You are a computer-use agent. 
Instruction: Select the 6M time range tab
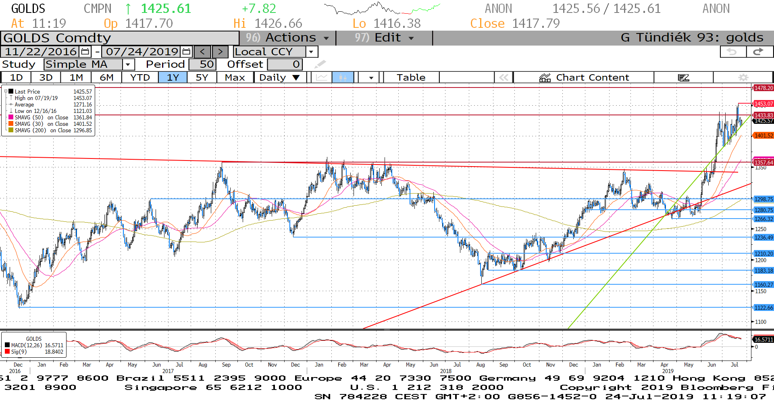106,77
